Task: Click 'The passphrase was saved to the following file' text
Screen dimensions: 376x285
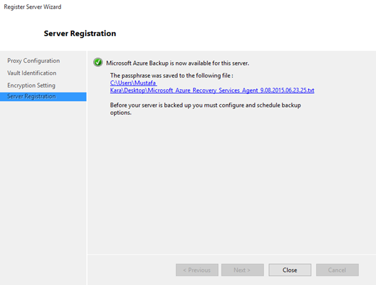Action: 172,76
